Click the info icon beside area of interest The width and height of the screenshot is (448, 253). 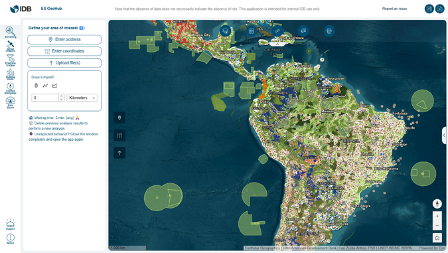coord(82,28)
